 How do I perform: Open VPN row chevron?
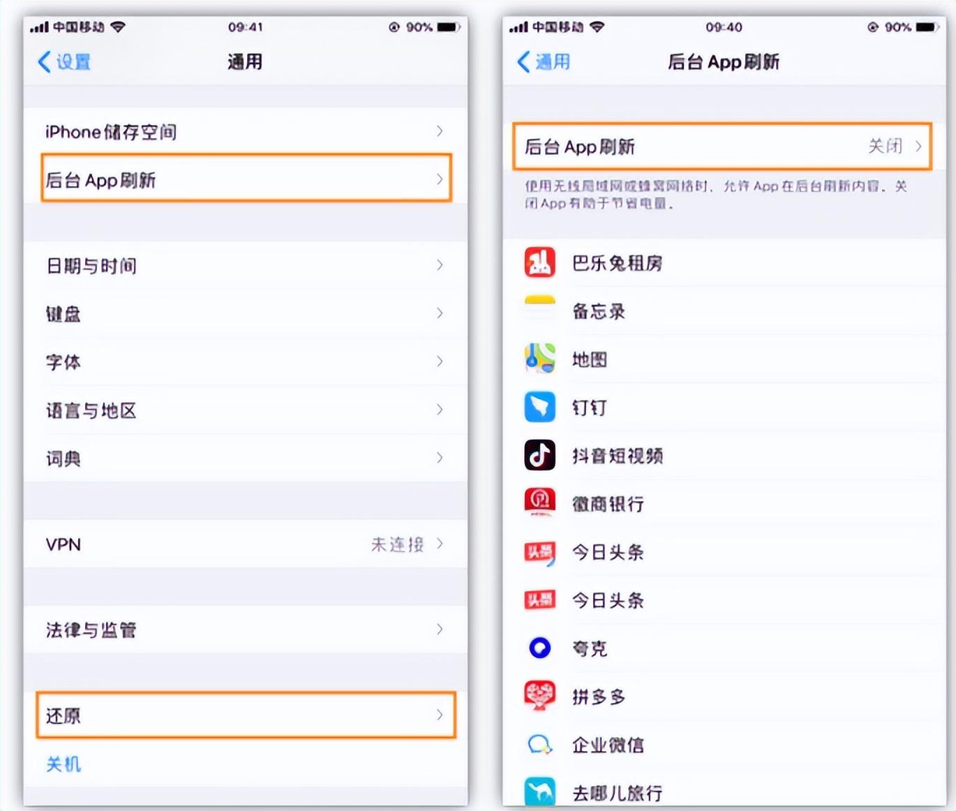click(440, 544)
